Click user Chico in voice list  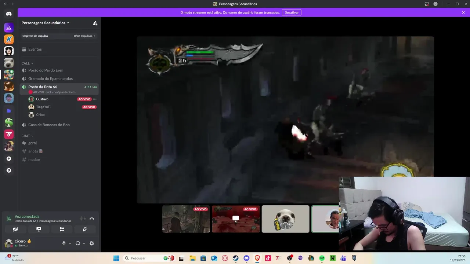point(40,115)
